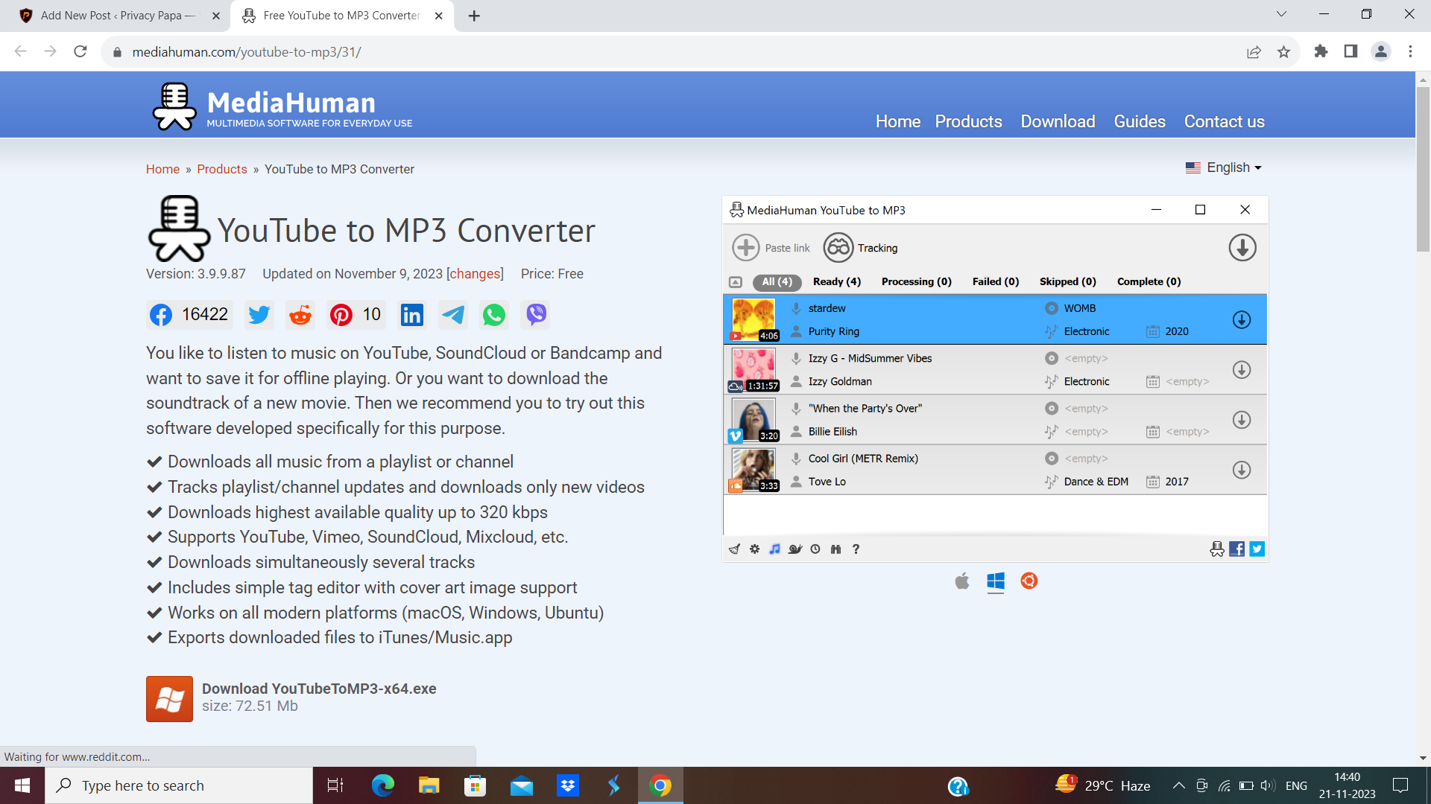Viewport: 1431px width, 804px height.
Task: Open Chrome three-dot menu
Action: click(1410, 51)
